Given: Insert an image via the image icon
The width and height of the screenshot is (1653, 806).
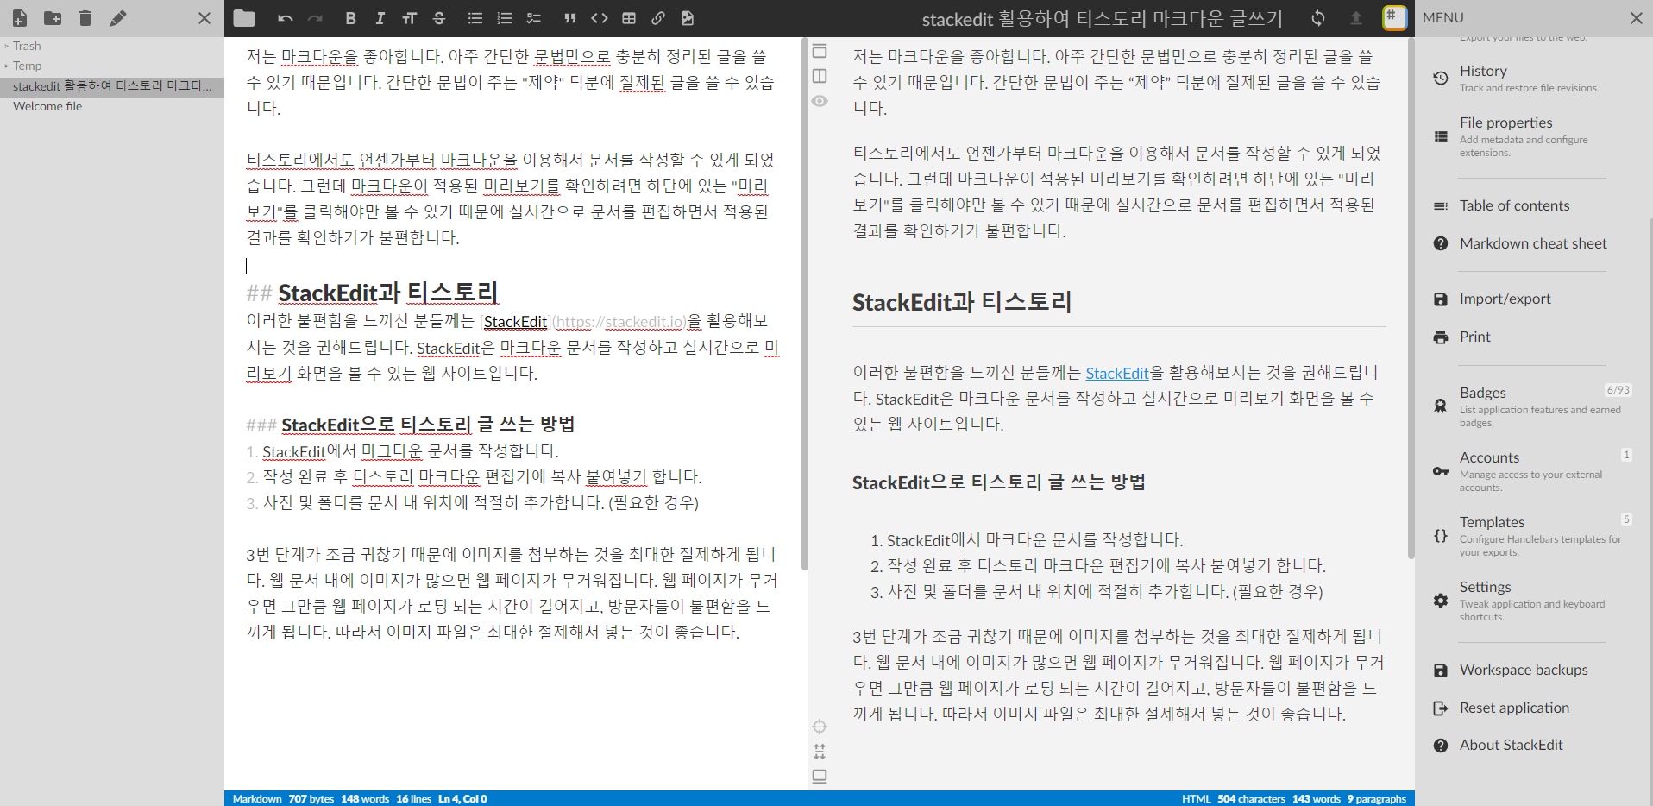Looking at the screenshot, I should [x=688, y=18].
